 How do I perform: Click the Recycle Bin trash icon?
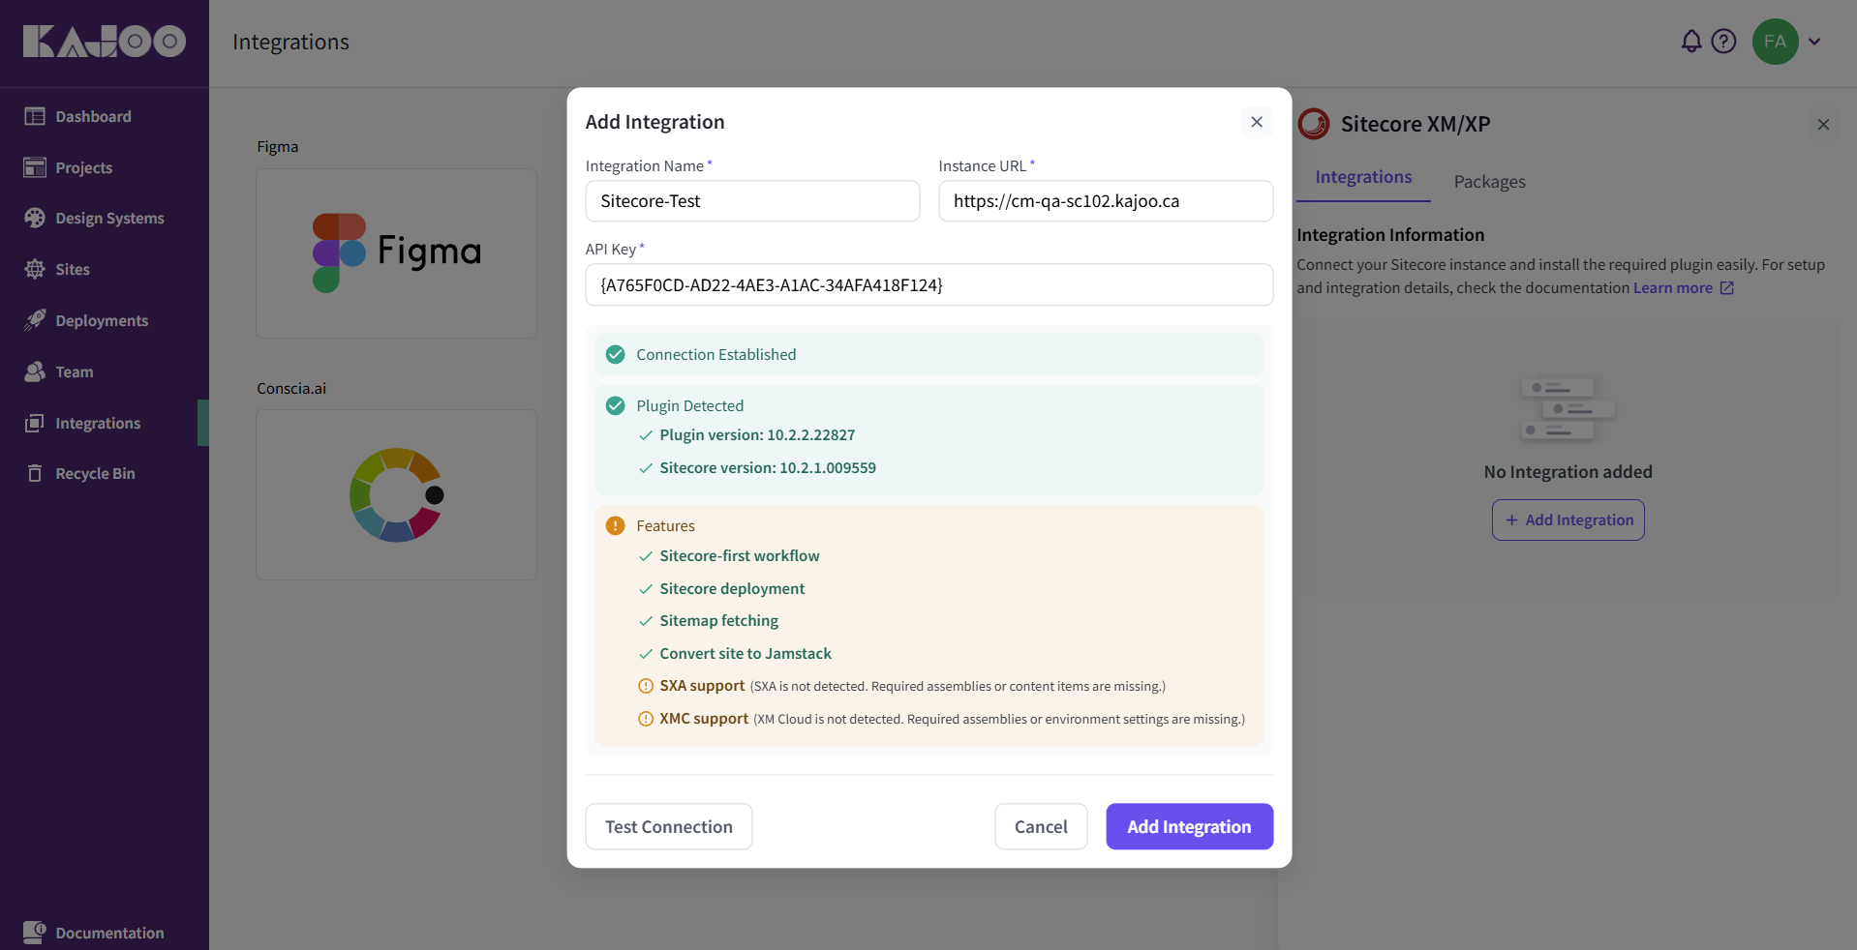pyautogui.click(x=35, y=473)
